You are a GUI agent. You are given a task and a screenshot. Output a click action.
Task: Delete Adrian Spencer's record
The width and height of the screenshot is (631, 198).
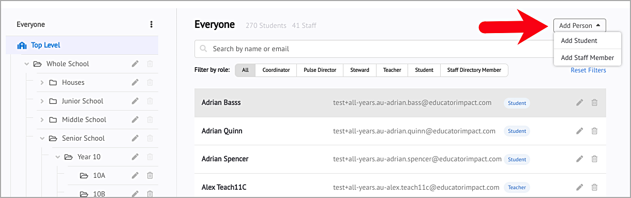click(x=594, y=159)
